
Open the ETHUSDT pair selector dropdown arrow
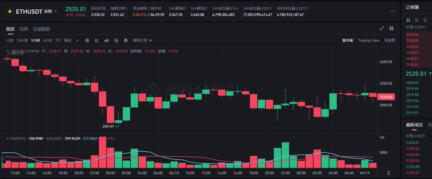(x=56, y=11)
